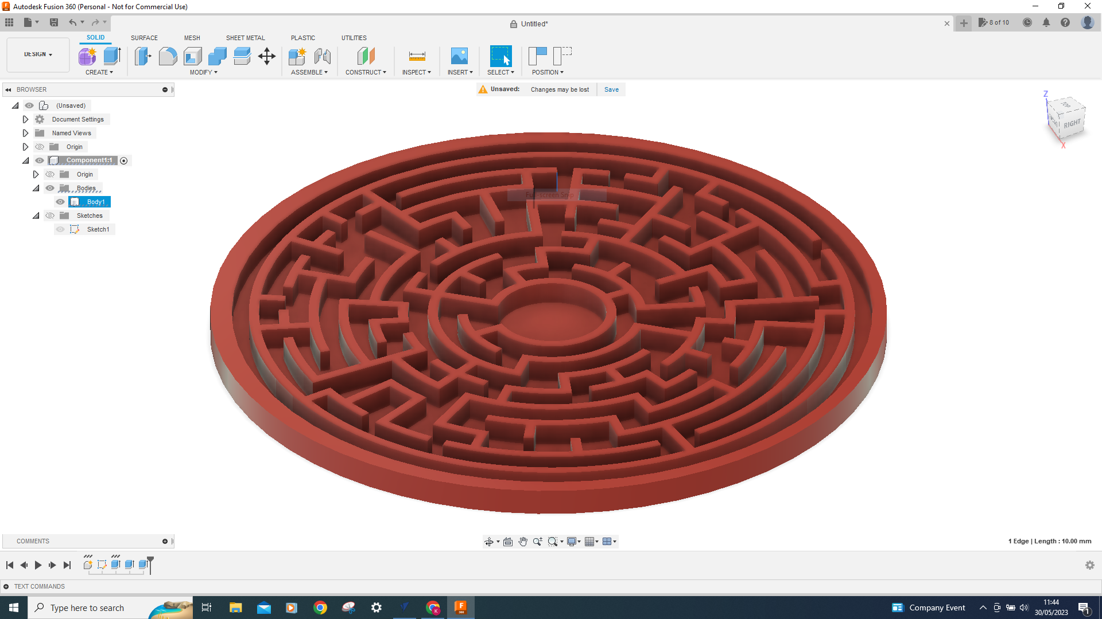The image size is (1102, 619).
Task: Select the Fillet tool
Action: (x=168, y=56)
